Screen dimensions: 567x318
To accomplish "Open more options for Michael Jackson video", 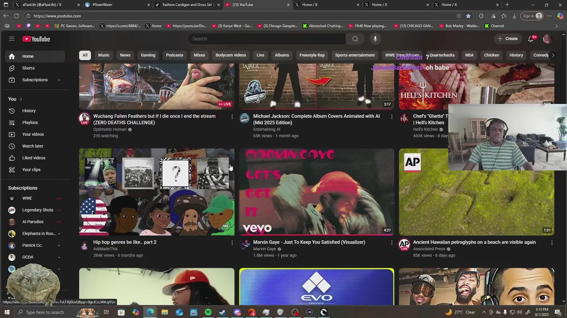I will point(392,117).
